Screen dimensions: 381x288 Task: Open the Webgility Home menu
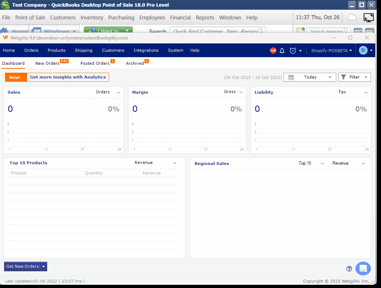[x=9, y=50]
